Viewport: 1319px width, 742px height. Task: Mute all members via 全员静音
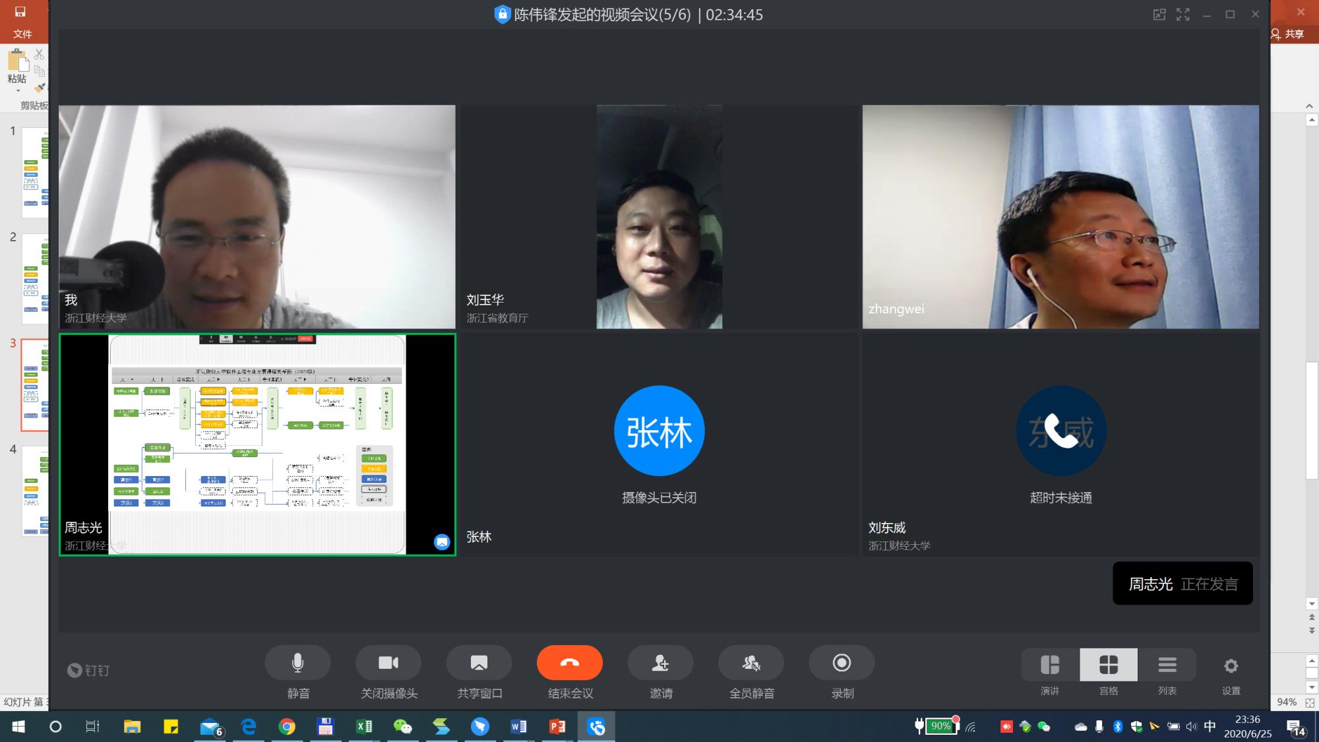[x=751, y=663]
